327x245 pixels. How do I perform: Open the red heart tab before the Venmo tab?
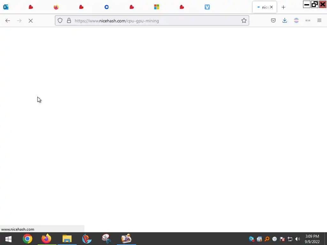182,7
